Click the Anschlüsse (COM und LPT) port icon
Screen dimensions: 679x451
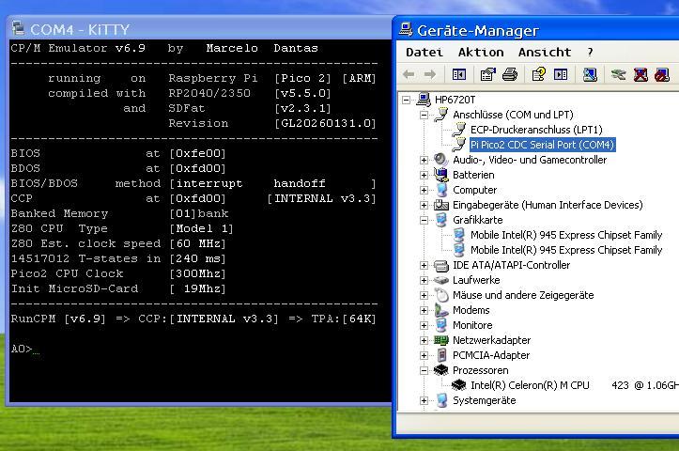[x=441, y=115]
